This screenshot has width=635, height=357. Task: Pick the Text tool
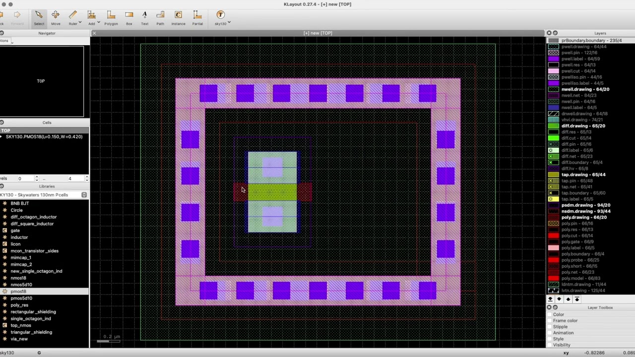[x=144, y=18]
